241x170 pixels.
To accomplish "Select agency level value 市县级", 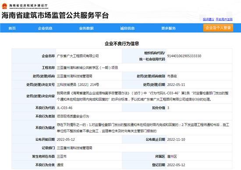I will click(x=172, y=76).
